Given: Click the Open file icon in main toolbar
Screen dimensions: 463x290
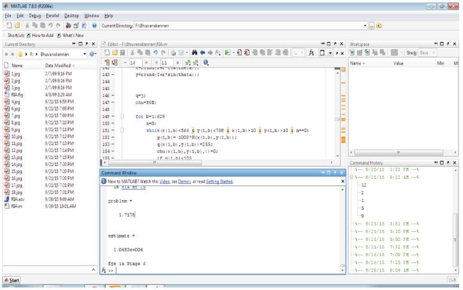Looking at the screenshot, I should pos(17,26).
